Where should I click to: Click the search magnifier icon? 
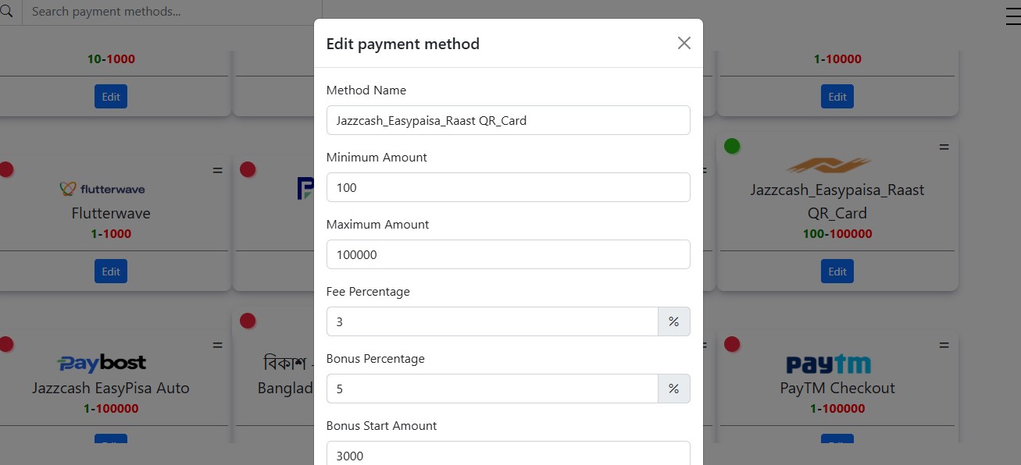[x=5, y=12]
